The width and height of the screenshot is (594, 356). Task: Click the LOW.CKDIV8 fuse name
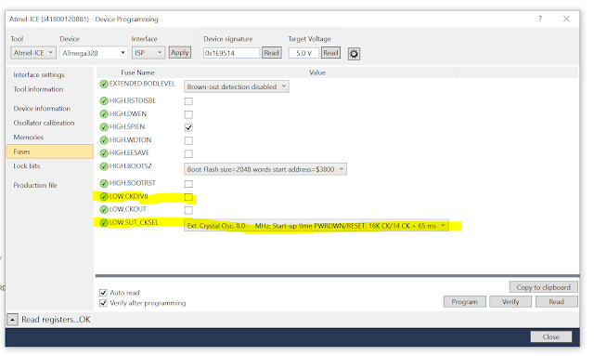(x=128, y=197)
